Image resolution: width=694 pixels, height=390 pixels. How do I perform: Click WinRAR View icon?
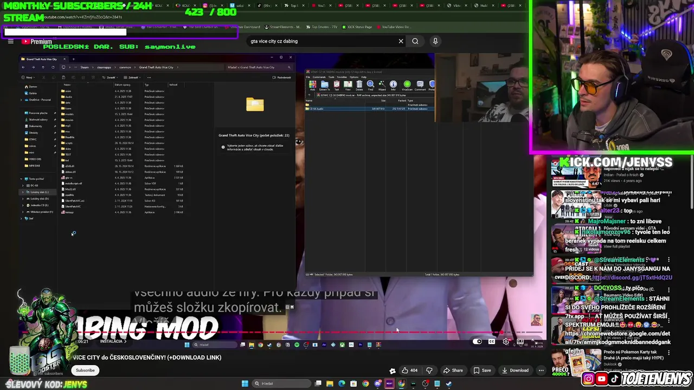point(348,85)
